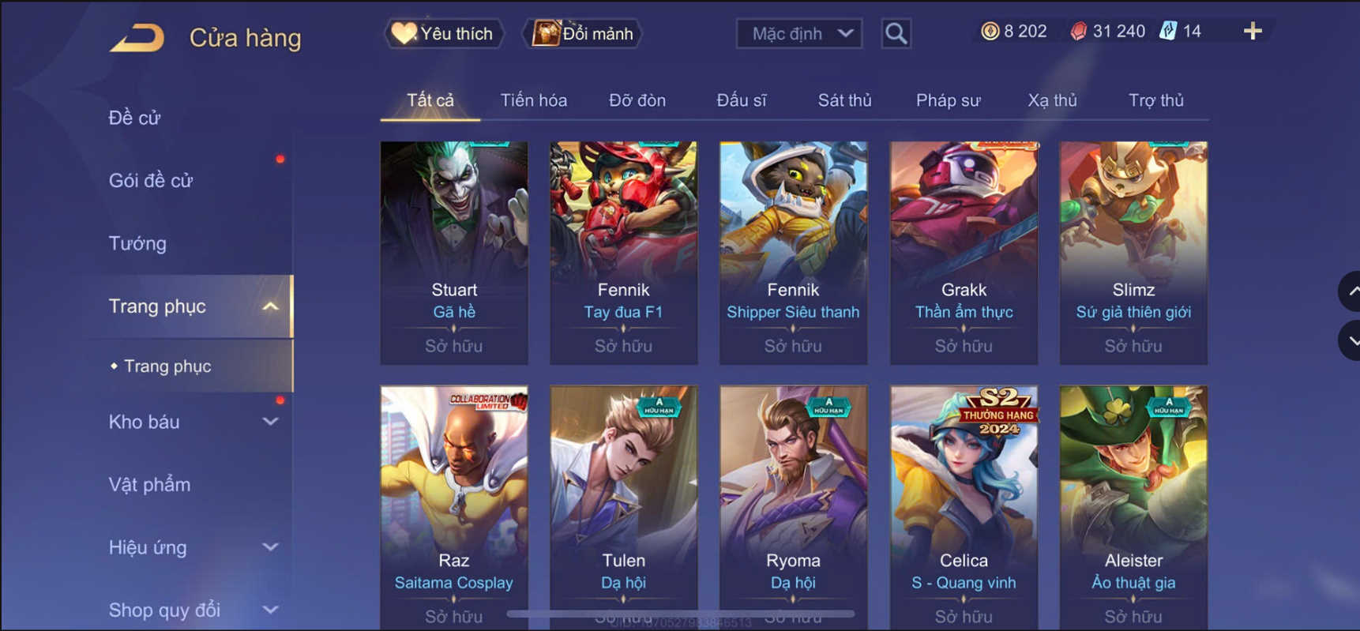Click the gold coin balance icon
The height and width of the screenshot is (631, 1360).
990,32
